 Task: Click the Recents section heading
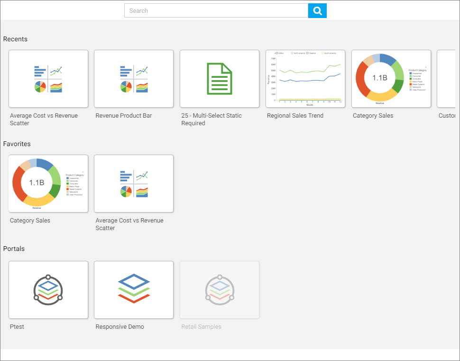point(15,39)
